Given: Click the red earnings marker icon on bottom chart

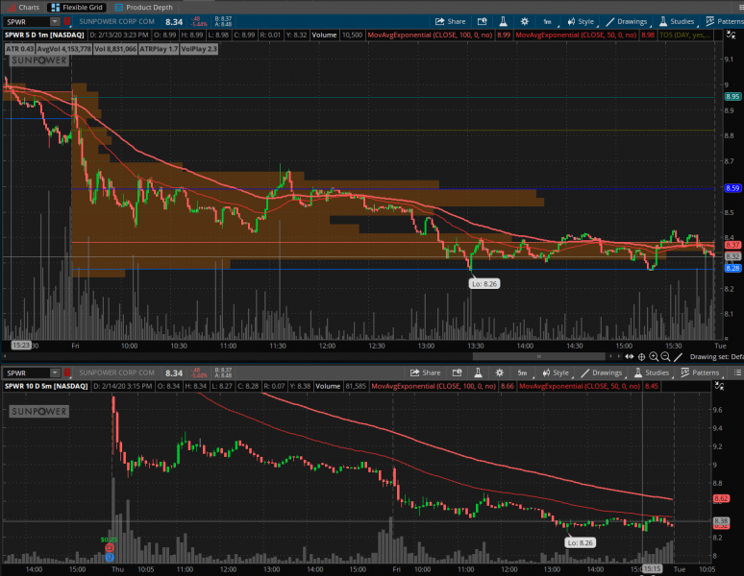Looking at the screenshot, I should [x=110, y=548].
